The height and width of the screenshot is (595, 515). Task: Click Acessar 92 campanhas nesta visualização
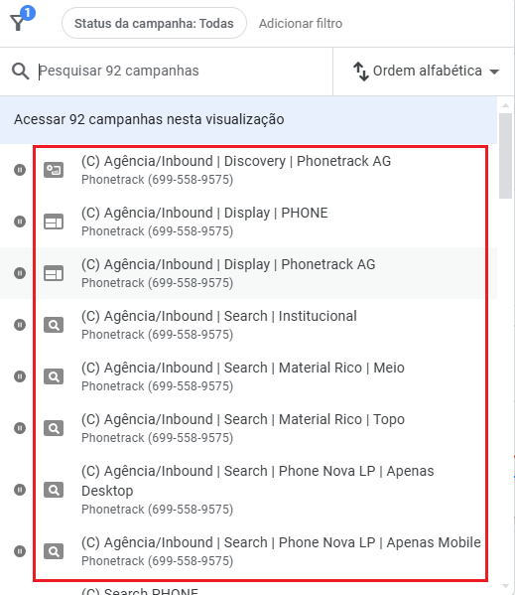click(249, 119)
